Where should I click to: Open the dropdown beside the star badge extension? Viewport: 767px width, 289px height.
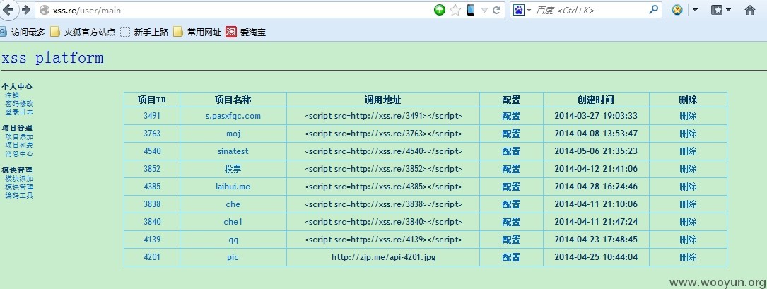click(695, 10)
